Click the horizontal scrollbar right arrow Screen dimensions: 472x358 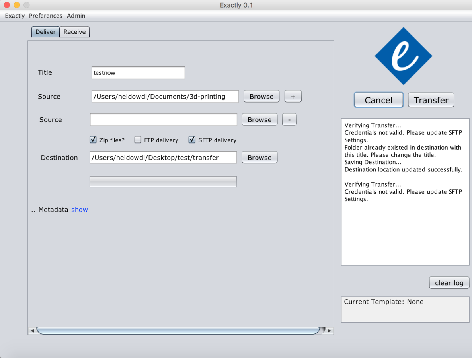(x=330, y=331)
